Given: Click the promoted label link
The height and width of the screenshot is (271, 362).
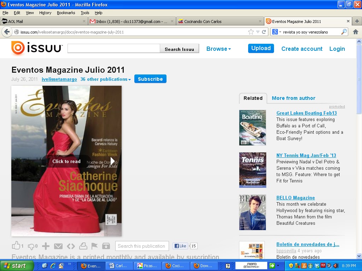Looking at the screenshot, I should [337, 107].
